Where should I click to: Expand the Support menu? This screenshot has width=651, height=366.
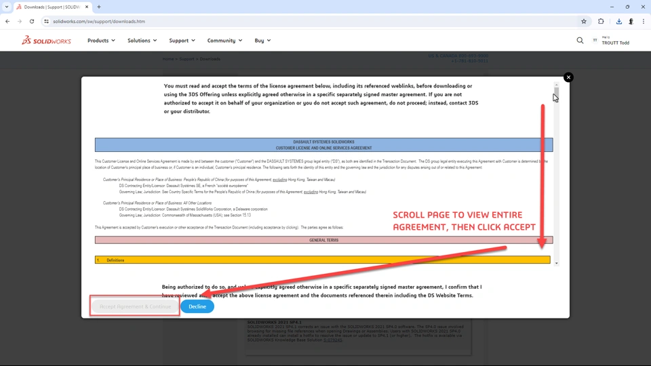(182, 40)
